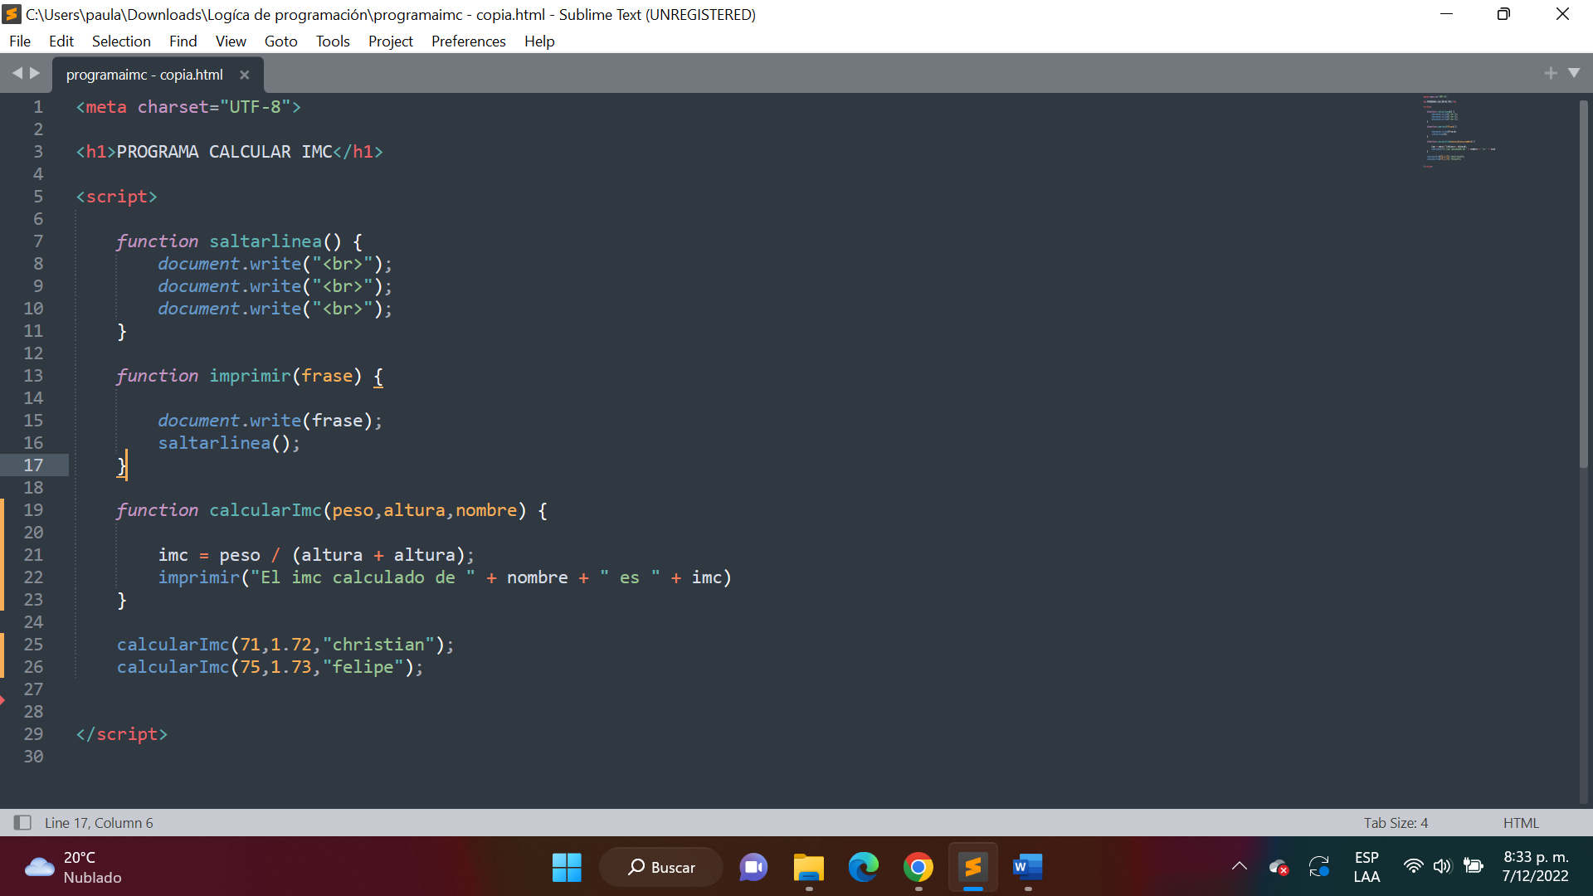Close the programaimc - copia.html tab
The width and height of the screenshot is (1593, 896).
[244, 75]
